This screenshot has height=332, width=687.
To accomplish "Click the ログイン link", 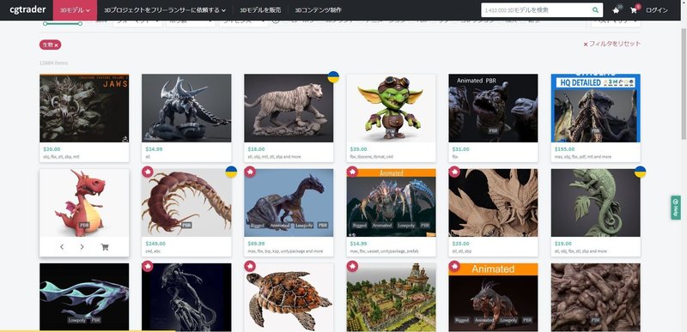I will coord(657,10).
